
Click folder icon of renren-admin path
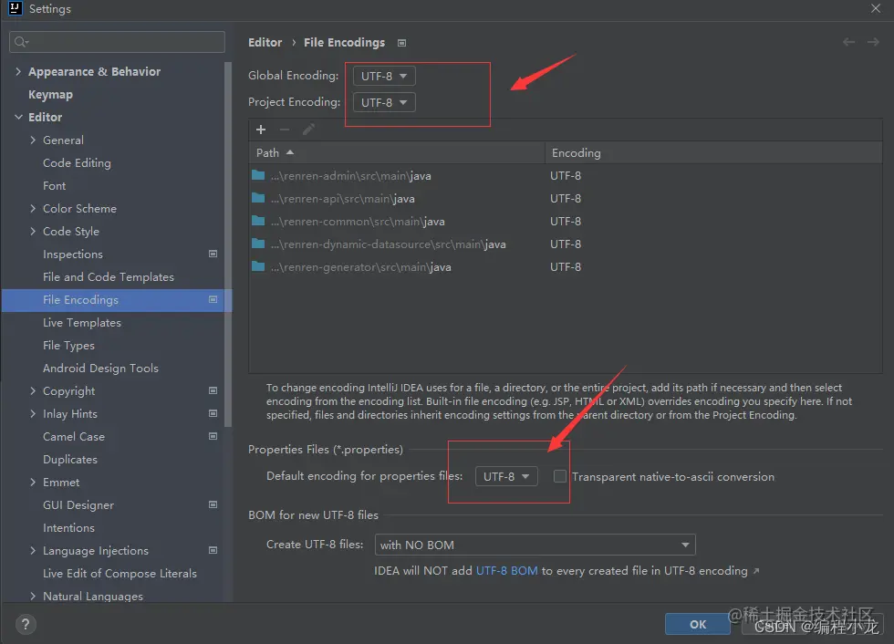tap(258, 175)
